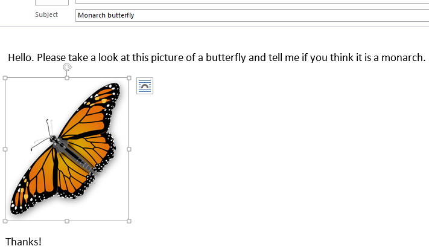
Task: Click the top-left sizing handle of picture
Action: (x=5, y=78)
